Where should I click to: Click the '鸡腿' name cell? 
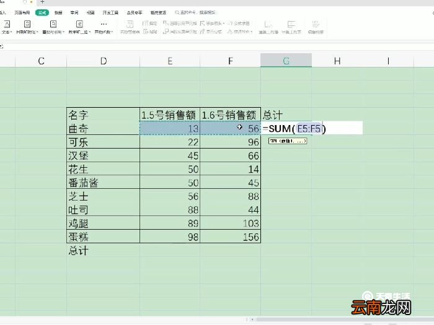coord(104,223)
